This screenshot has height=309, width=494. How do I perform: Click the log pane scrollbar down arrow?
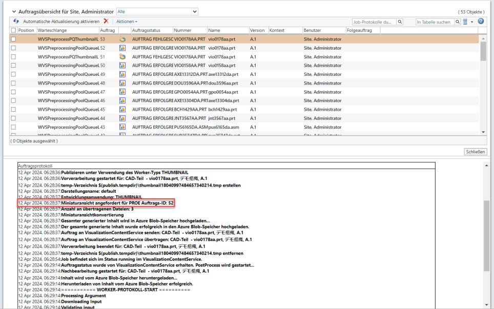click(487, 304)
